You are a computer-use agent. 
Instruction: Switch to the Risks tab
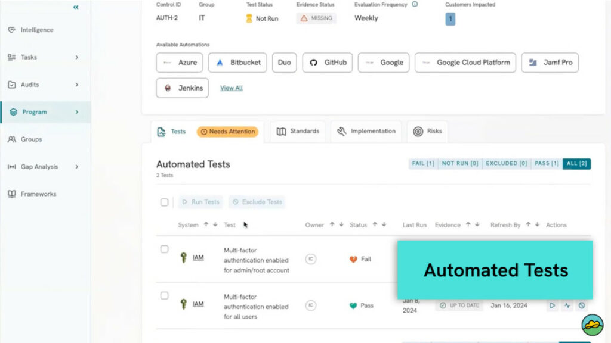tap(427, 132)
